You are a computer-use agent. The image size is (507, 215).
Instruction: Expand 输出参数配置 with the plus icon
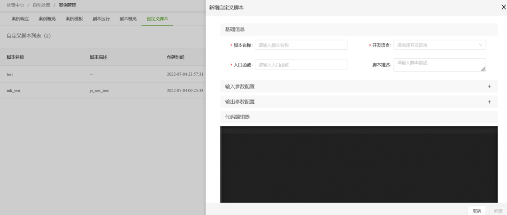point(489,102)
